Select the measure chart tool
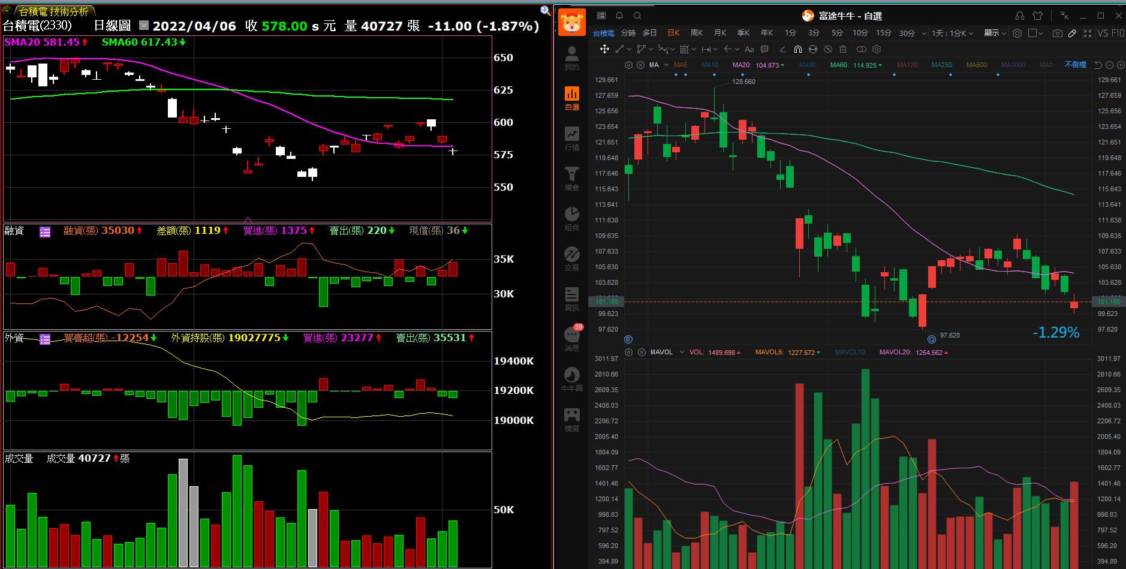 pos(684,49)
